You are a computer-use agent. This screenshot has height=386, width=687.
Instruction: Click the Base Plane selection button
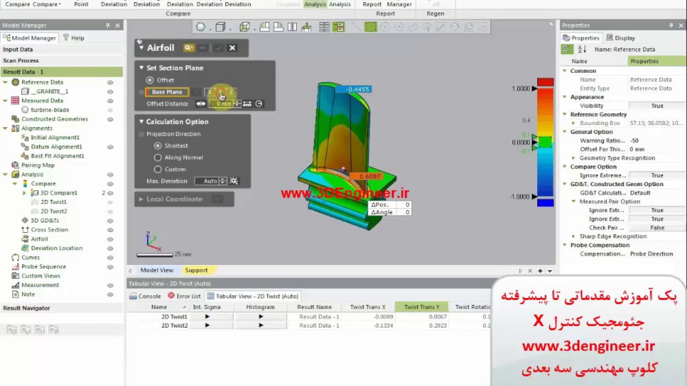coord(167,92)
